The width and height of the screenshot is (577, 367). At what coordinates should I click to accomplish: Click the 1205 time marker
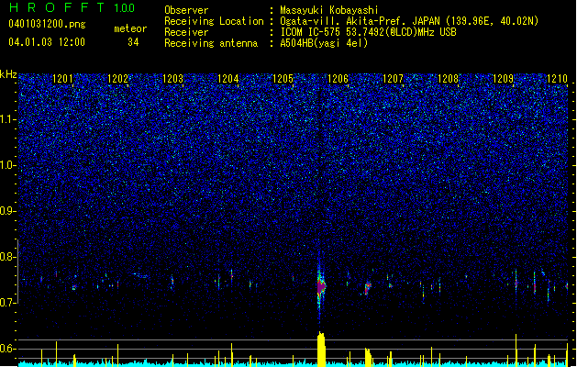(283, 79)
